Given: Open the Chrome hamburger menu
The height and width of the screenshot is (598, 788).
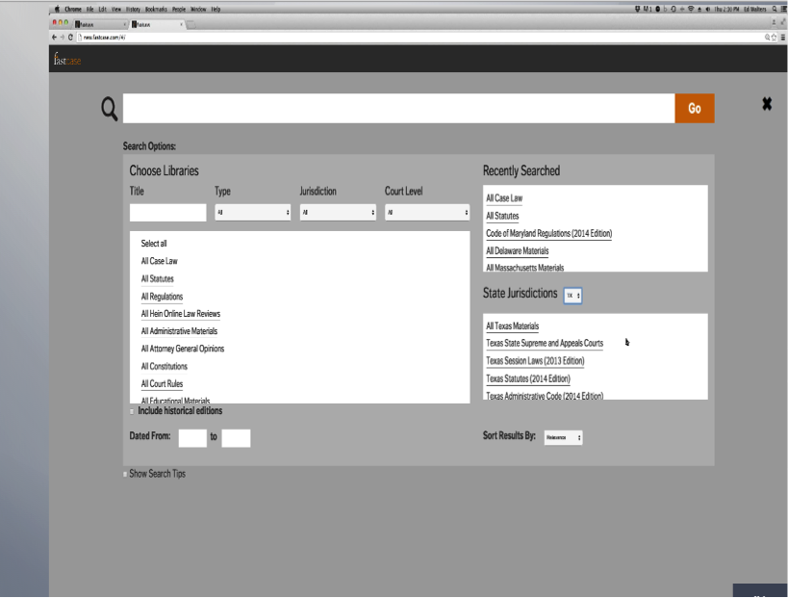Looking at the screenshot, I should [783, 38].
